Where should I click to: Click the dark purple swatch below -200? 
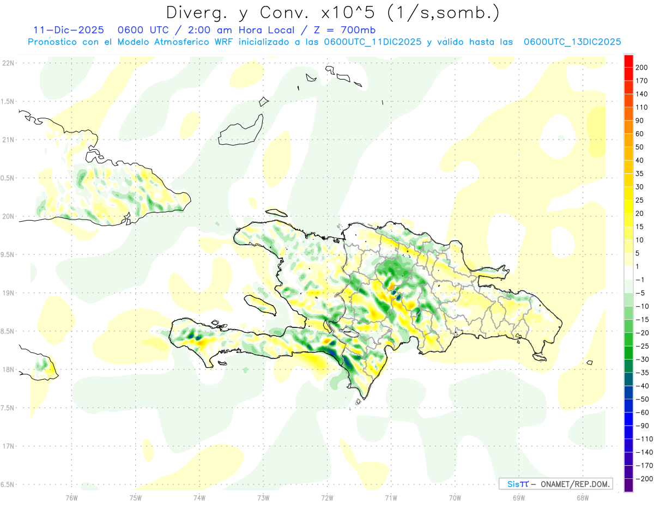[628, 485]
